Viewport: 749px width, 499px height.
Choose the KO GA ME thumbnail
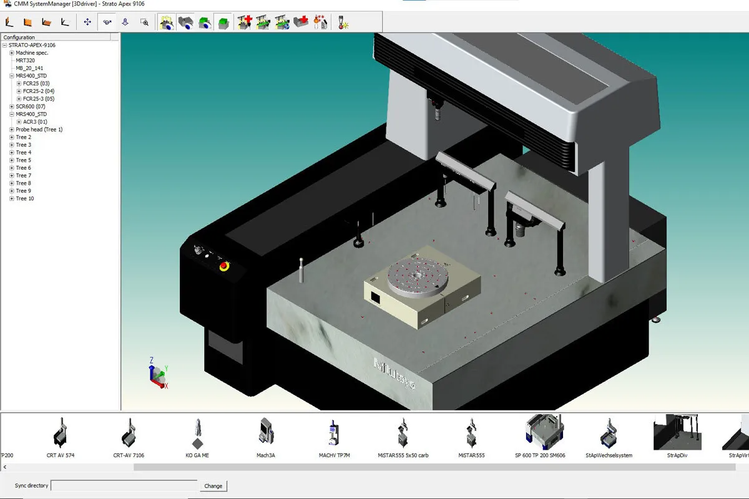pos(197,434)
